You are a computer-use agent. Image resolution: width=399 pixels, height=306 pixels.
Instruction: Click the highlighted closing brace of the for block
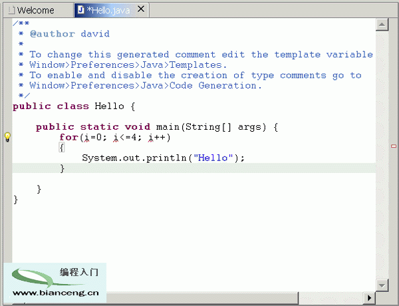[x=62, y=168]
